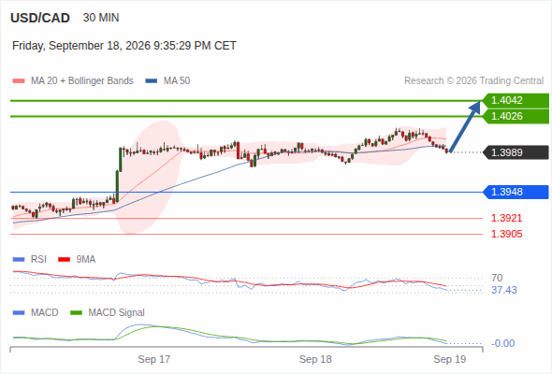Click the 1.3905 support level label

(506, 234)
